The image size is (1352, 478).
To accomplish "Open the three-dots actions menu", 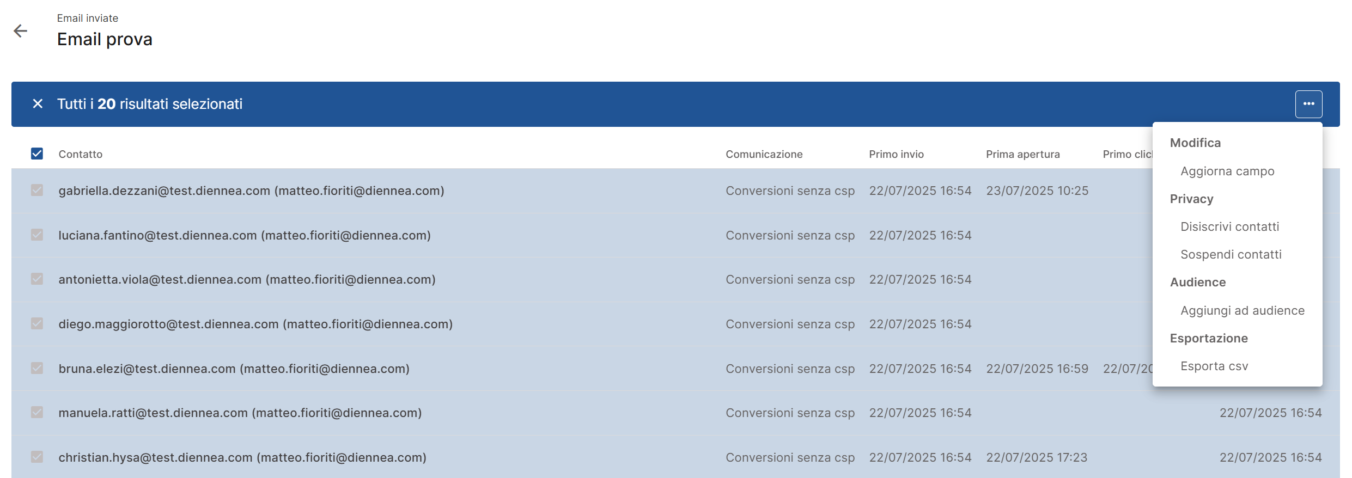I will pos(1308,104).
